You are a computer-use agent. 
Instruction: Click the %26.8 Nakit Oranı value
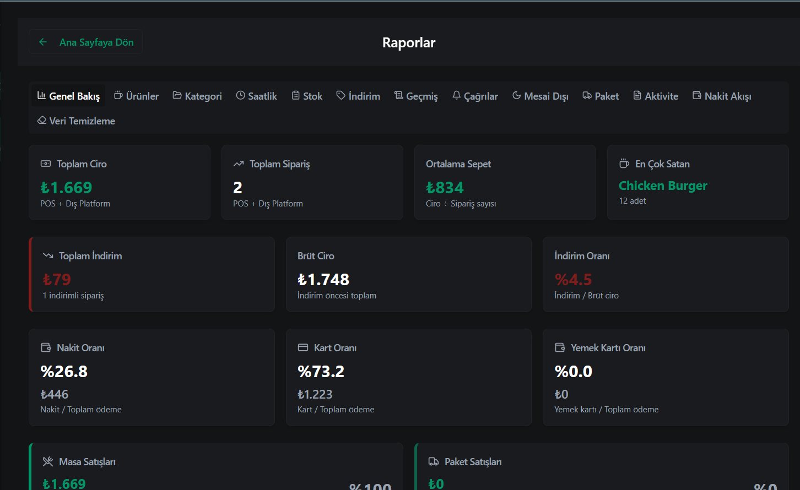point(64,372)
